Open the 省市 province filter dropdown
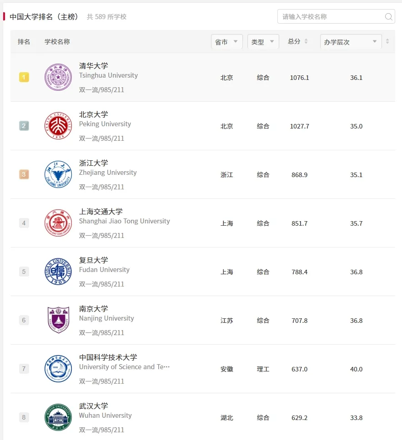This screenshot has width=402, height=440. (x=226, y=42)
